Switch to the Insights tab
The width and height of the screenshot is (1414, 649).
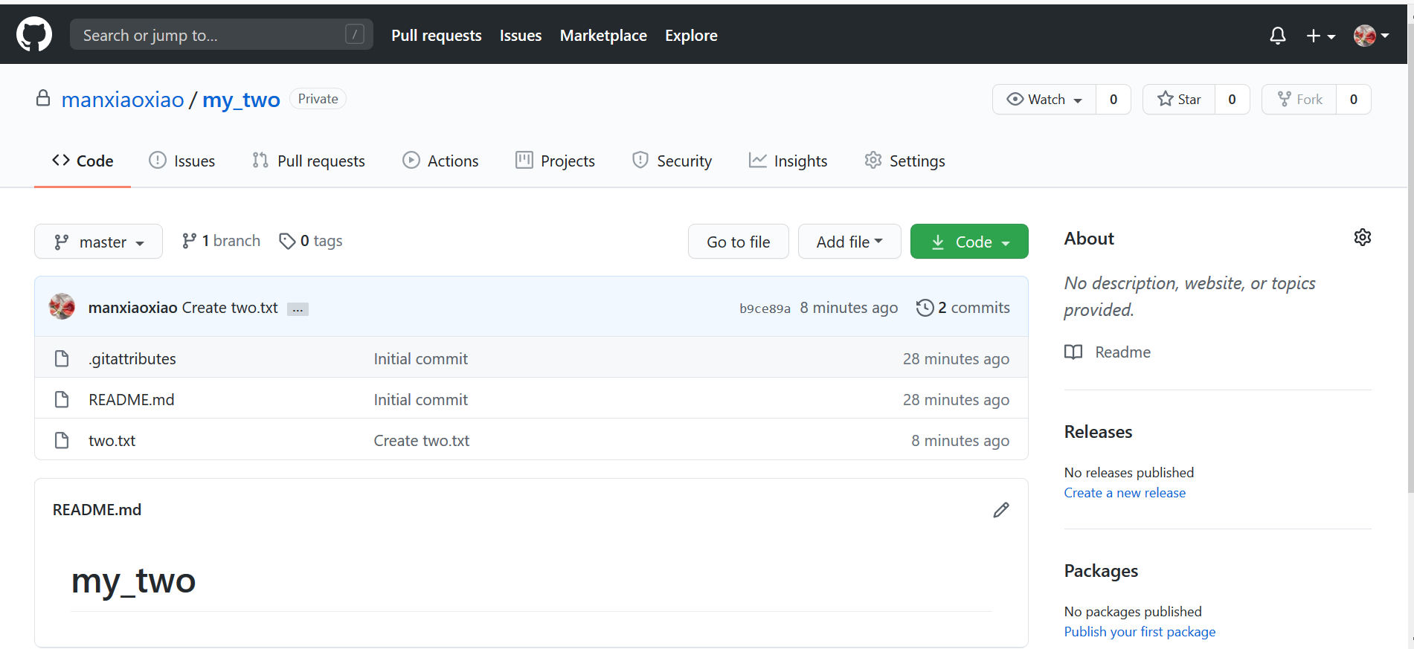click(788, 161)
